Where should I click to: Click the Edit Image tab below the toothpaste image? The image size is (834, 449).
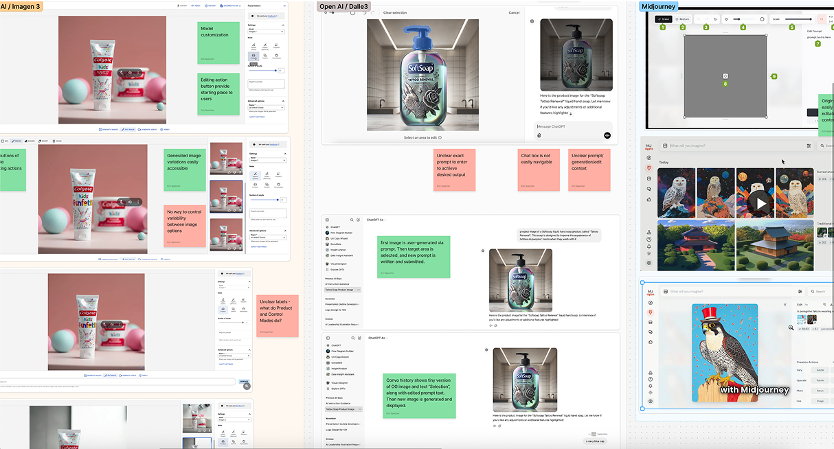click(x=128, y=129)
